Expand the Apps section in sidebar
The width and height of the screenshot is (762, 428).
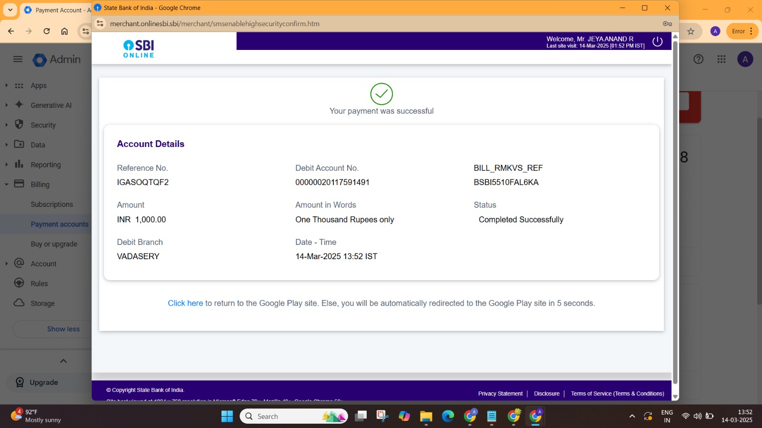(7, 86)
